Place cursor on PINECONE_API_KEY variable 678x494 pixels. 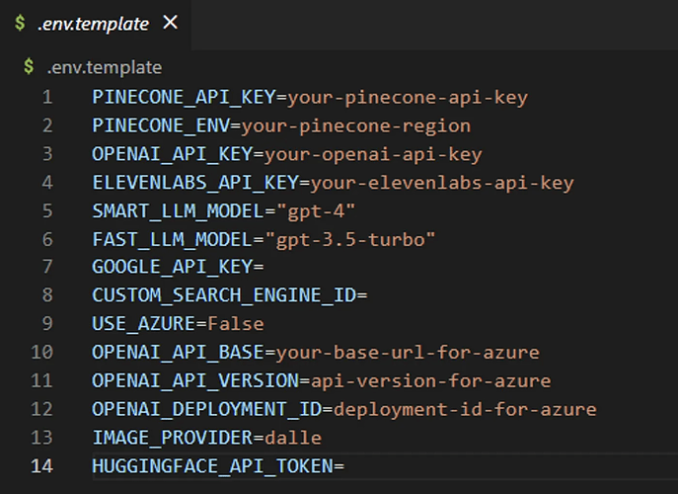pos(184,98)
